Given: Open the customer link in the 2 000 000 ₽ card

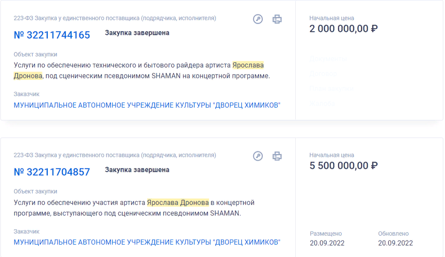Looking at the screenshot, I should pos(147,105).
